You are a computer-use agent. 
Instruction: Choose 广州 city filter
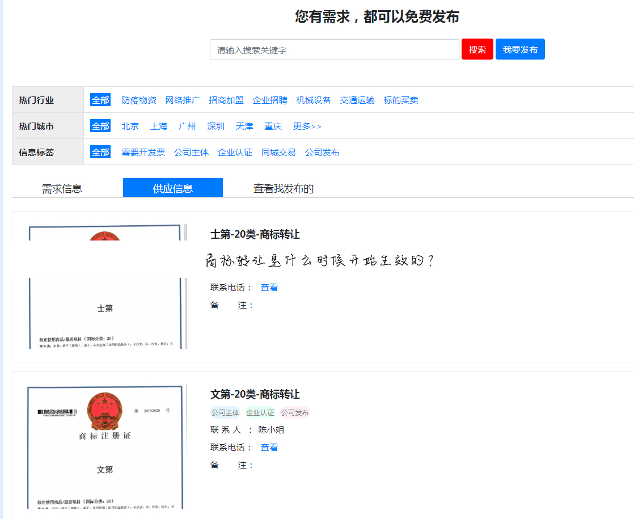coord(187,126)
